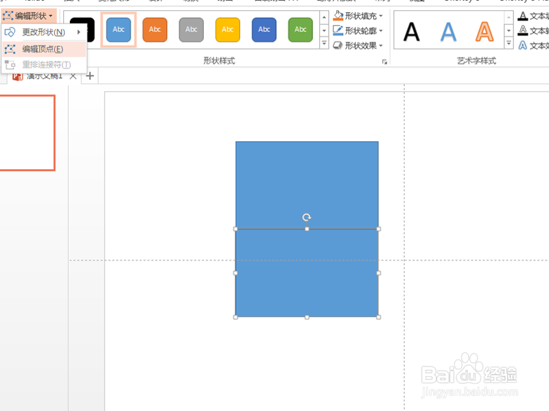
Task: Click the 编辑顶点 menu icon
Action: click(x=10, y=49)
